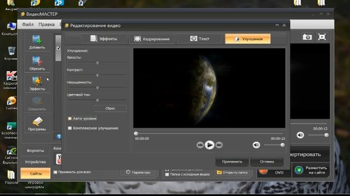This screenshot has height=196, width=350.
Task: Open the Эффекты tab in editing dialog
Action: point(104,39)
